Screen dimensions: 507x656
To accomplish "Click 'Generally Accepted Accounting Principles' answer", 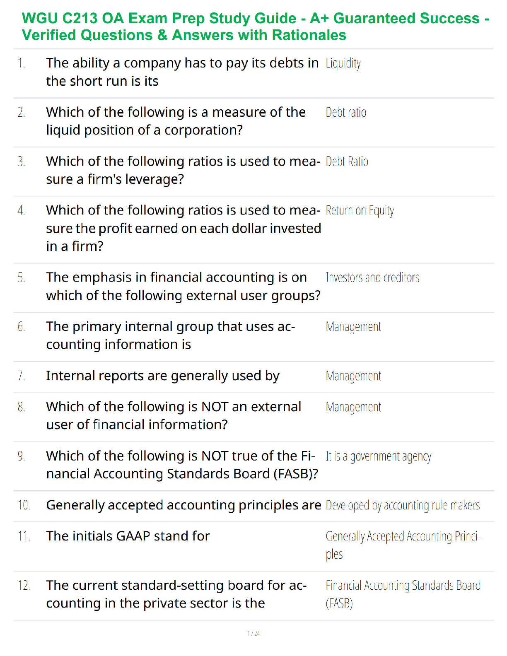I will (x=403, y=545).
